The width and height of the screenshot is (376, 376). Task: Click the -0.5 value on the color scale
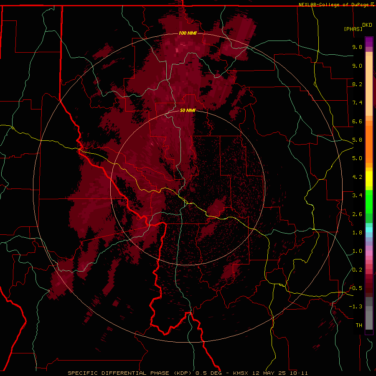tap(356, 288)
